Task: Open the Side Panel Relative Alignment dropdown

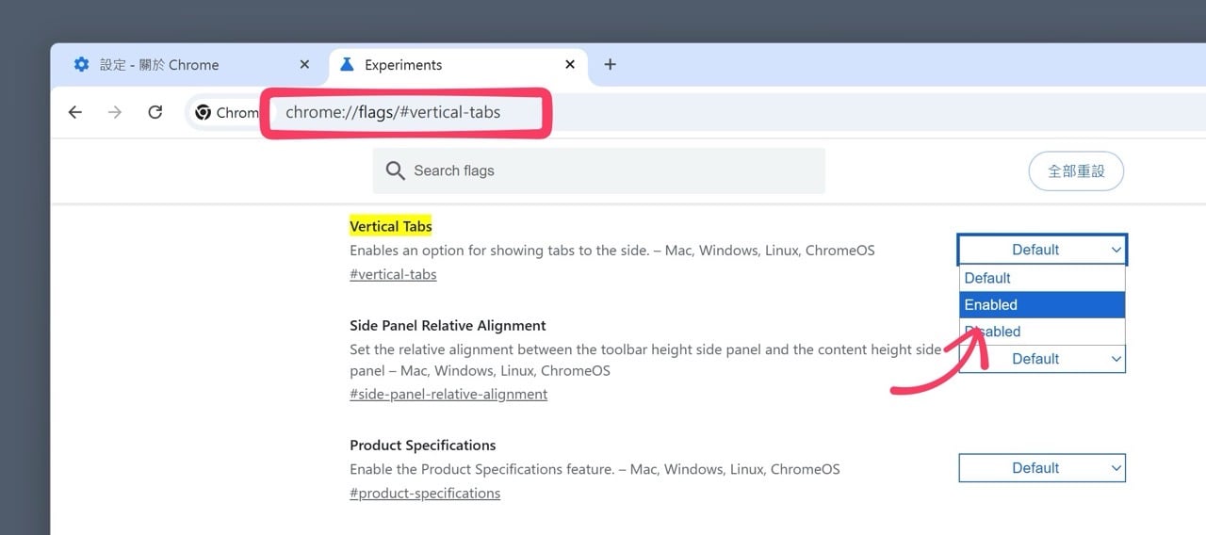Action: pos(1042,359)
